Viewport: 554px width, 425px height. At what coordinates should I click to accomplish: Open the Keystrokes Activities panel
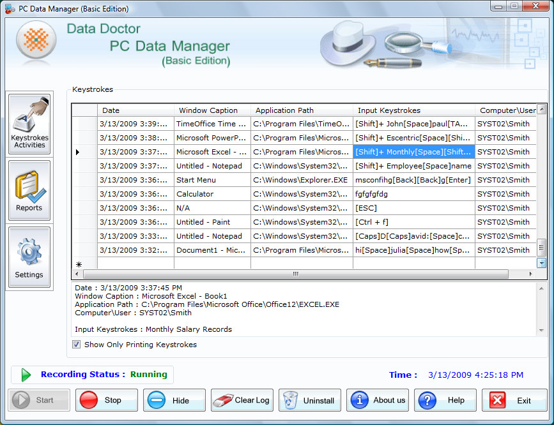coord(29,123)
